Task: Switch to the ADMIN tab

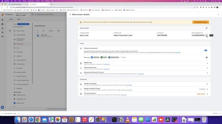Action: [11, 19]
